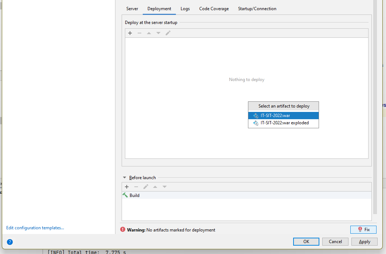The width and height of the screenshot is (386, 254).
Task: Click the 'Total time' line in the console behind
Action: [87, 252]
